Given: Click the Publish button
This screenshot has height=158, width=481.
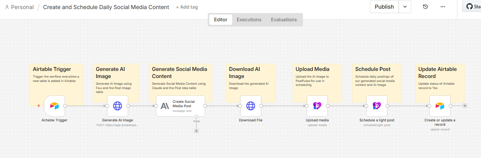Looking at the screenshot, I should [x=384, y=7].
